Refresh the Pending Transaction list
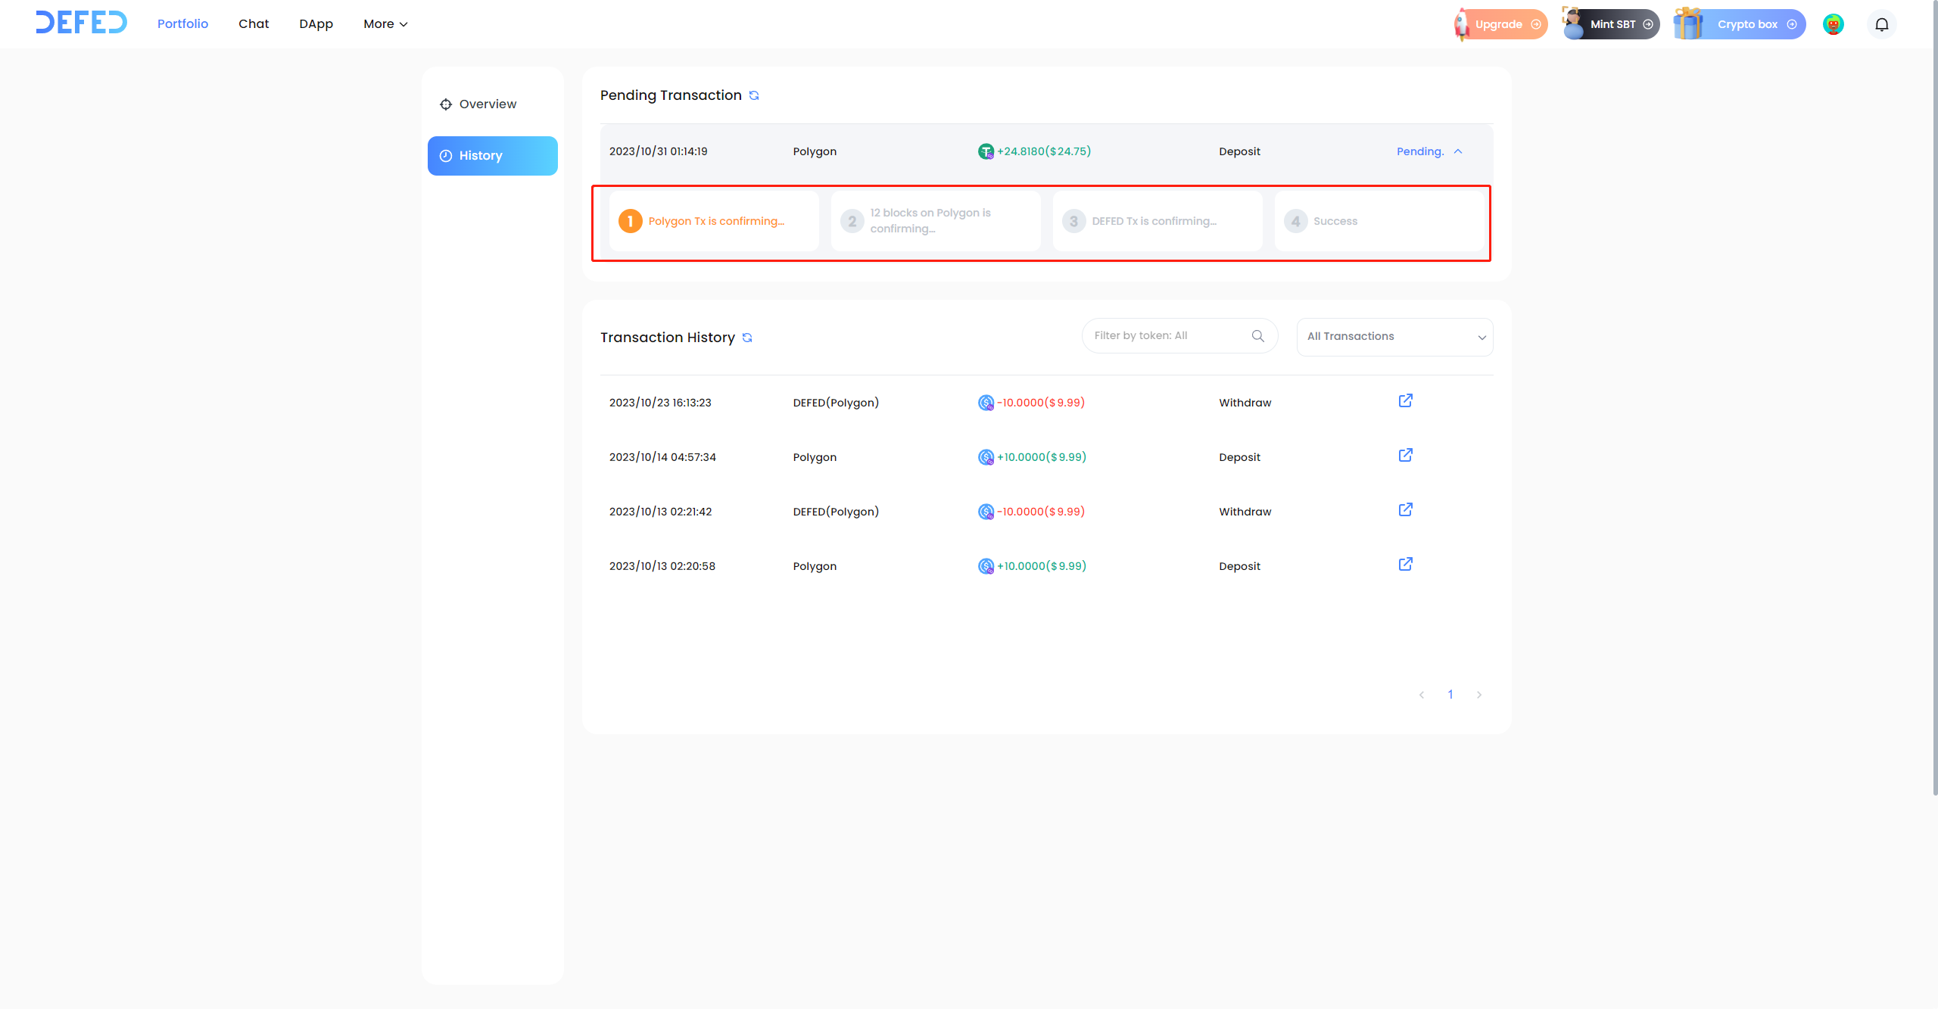Image resolution: width=1938 pixels, height=1009 pixels. 754,95
